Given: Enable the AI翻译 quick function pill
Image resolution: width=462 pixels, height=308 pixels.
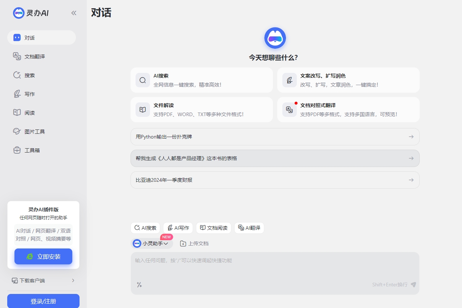Looking at the screenshot, I should pos(249,228).
